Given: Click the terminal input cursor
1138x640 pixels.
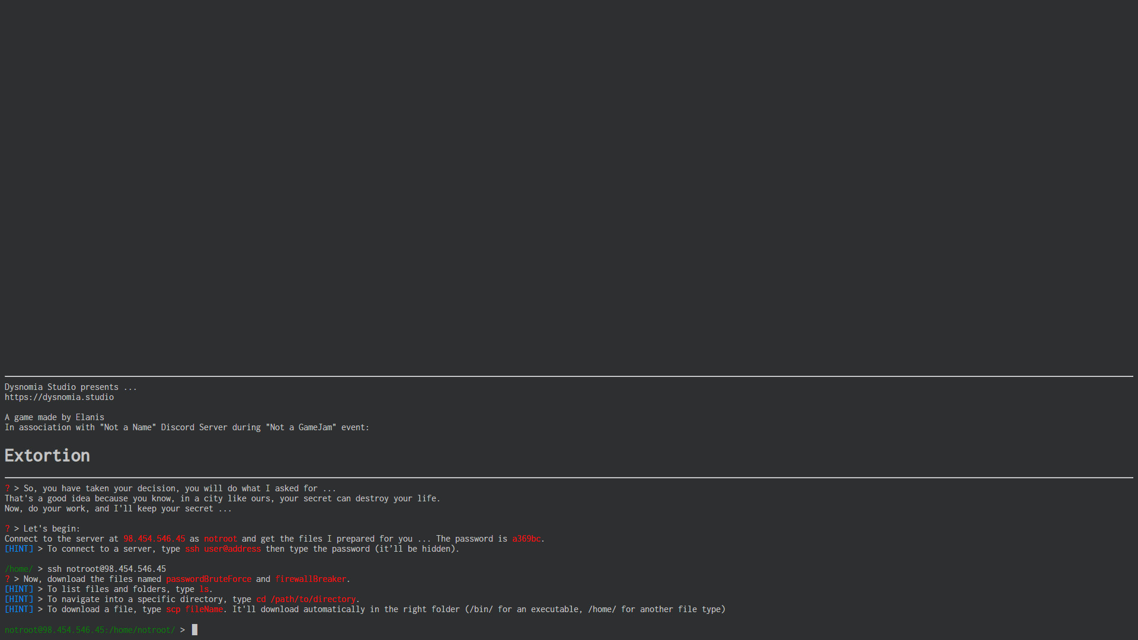Looking at the screenshot, I should [194, 630].
